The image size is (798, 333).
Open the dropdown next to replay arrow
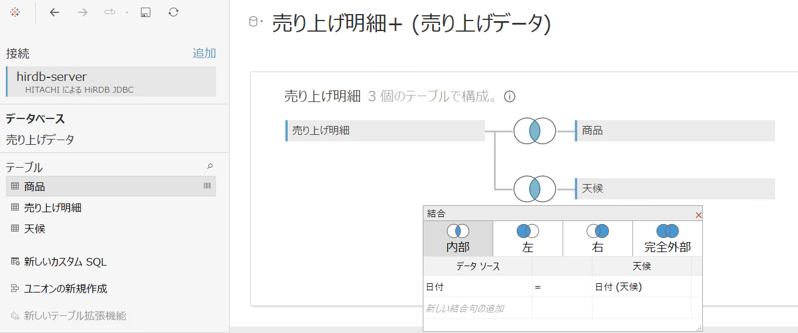click(x=127, y=13)
